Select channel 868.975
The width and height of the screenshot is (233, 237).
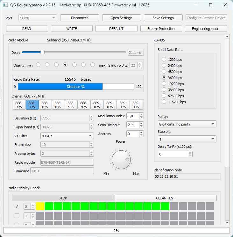click(84, 105)
